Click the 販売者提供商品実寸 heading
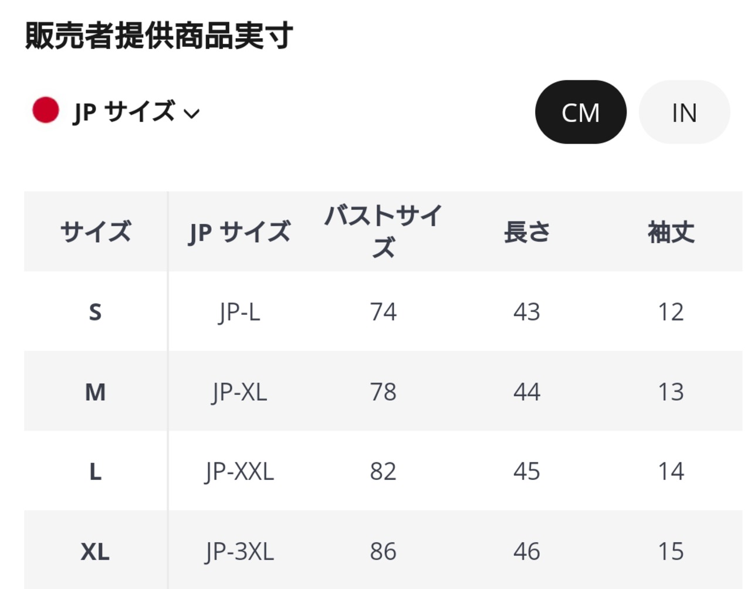This screenshot has height=589, width=751. 159,35
